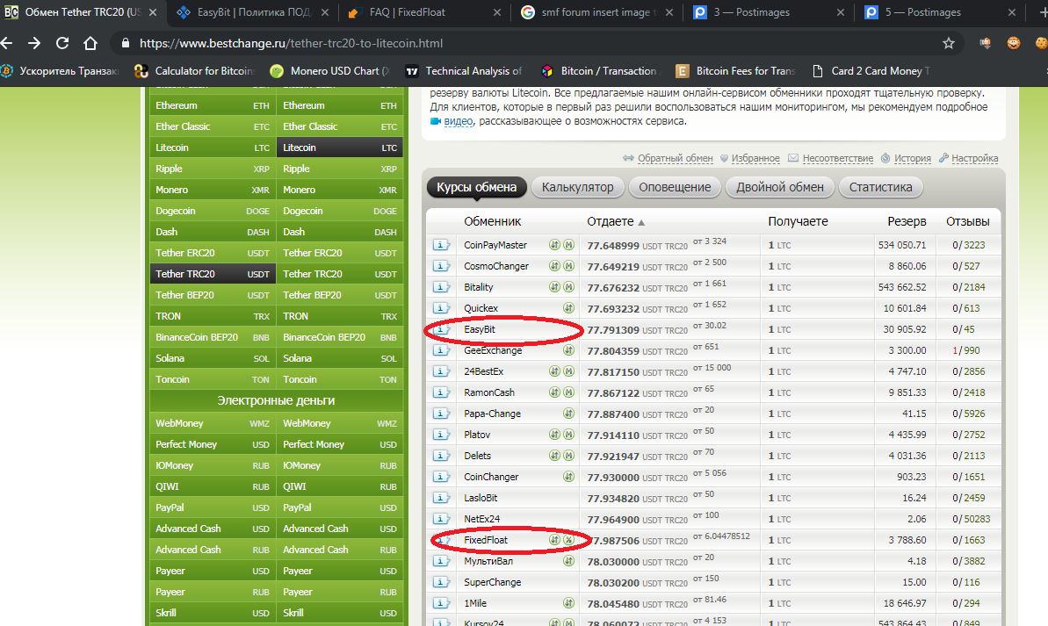The height and width of the screenshot is (626, 1048).
Task: Click the round badge icon on 1Mile row
Action: (x=568, y=603)
